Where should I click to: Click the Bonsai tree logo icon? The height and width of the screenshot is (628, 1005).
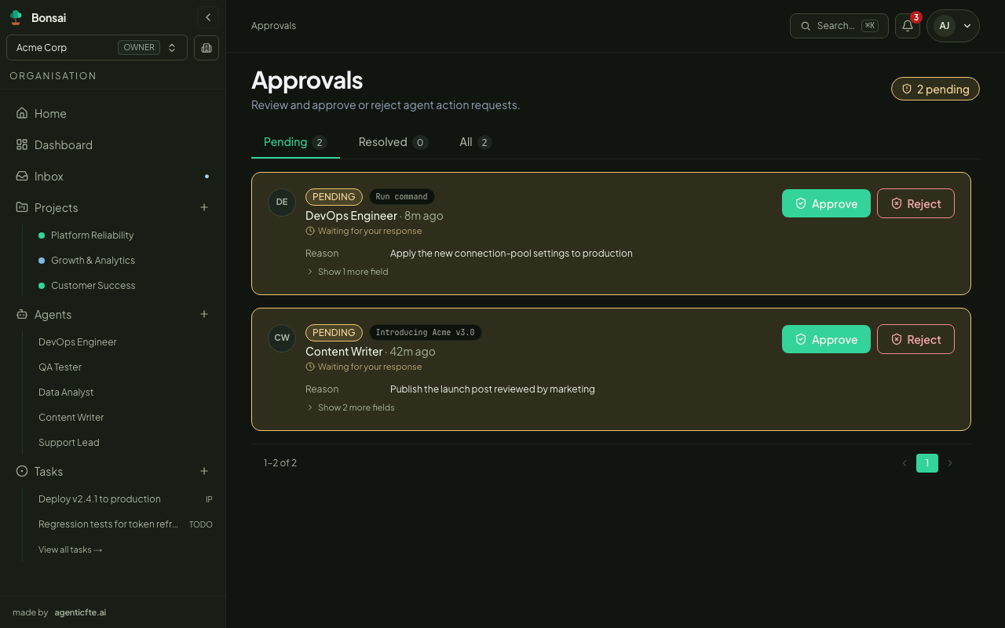coord(16,17)
